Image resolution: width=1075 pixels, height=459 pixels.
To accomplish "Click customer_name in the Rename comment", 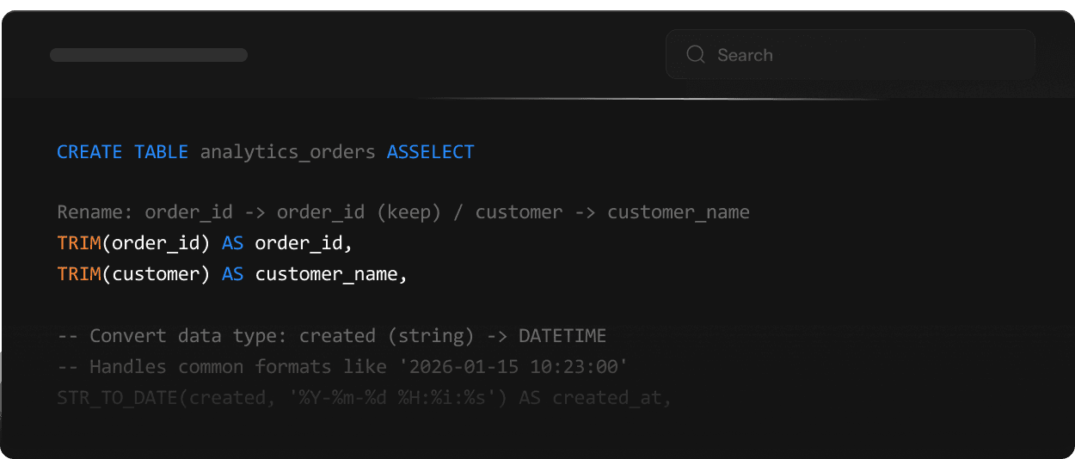I will coord(678,212).
